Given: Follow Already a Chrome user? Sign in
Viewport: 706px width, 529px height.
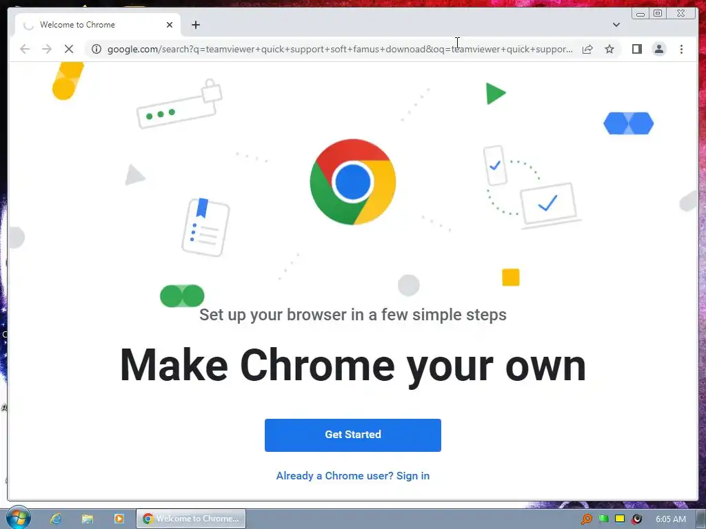Looking at the screenshot, I should pyautogui.click(x=352, y=476).
